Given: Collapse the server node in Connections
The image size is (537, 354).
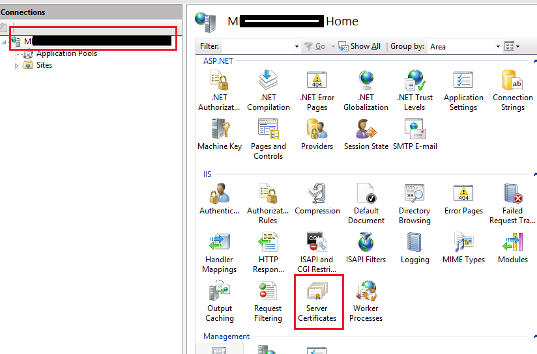Looking at the screenshot, I should pos(4,42).
